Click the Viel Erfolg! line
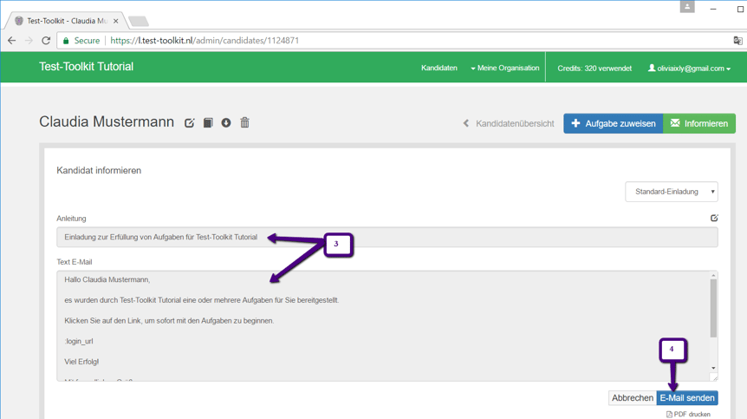 tap(81, 362)
